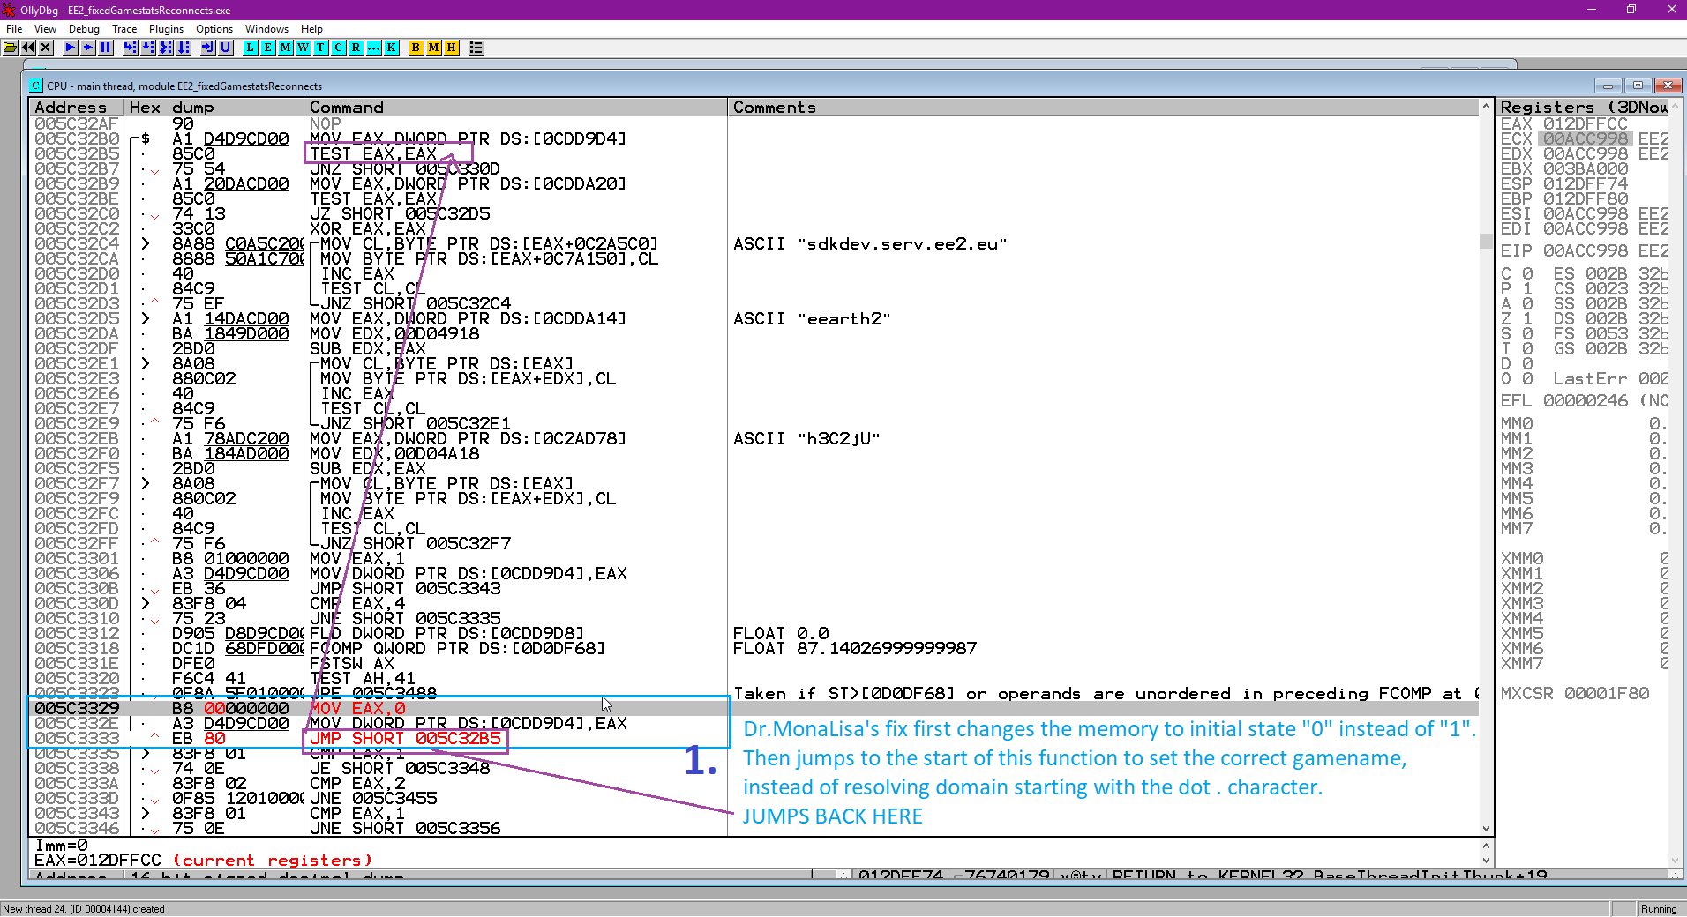Viewport: 1687px width, 917px height.
Task: Click the Trace into toolbar icon
Action: [x=166, y=48]
